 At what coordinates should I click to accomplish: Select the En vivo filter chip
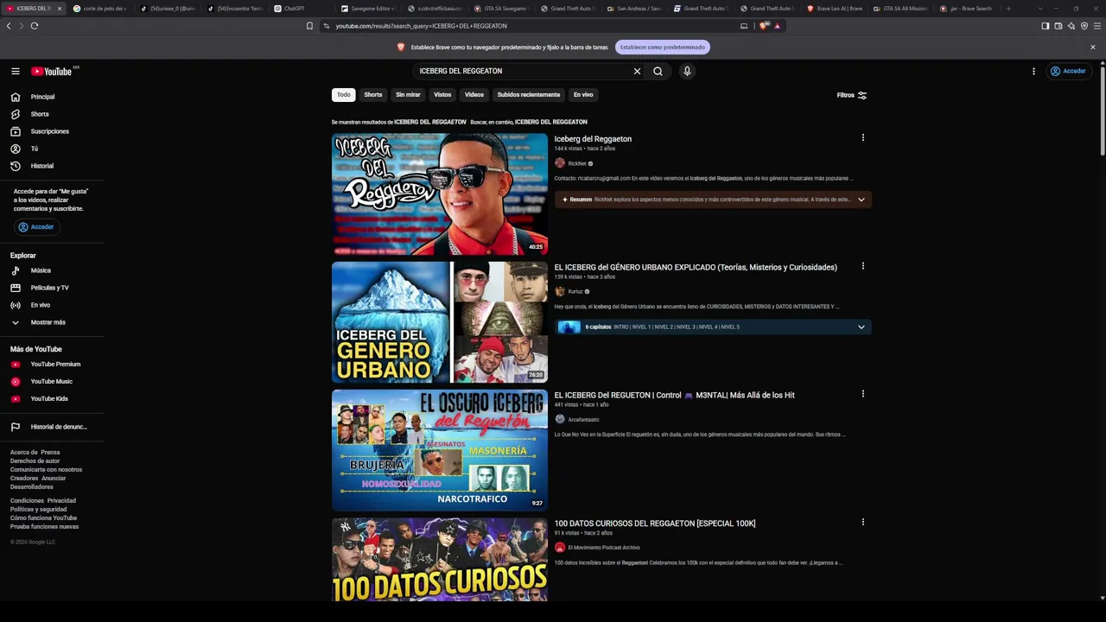pos(583,95)
